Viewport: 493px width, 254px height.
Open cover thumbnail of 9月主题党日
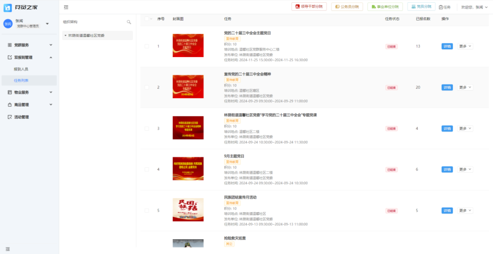188,169
